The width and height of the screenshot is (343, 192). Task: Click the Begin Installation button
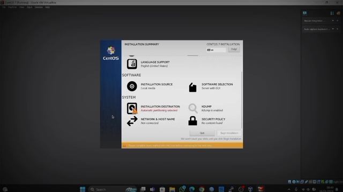coord(229,133)
